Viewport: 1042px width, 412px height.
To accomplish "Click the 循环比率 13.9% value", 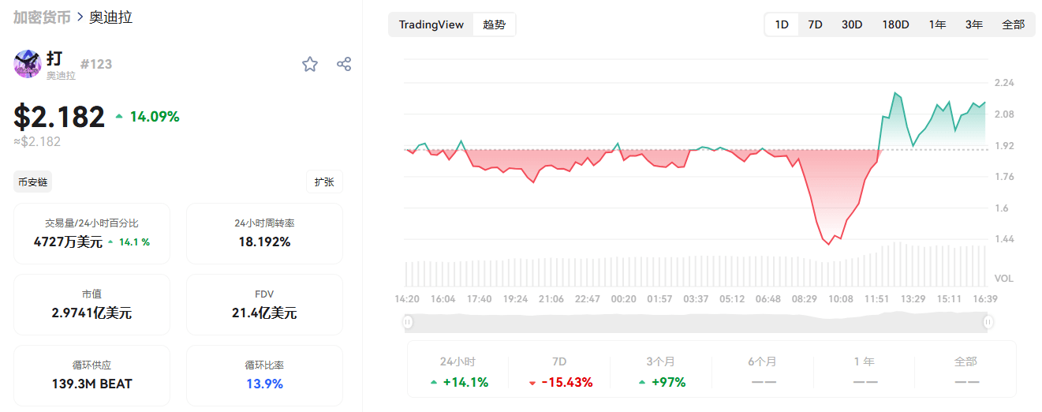I will coord(264,384).
